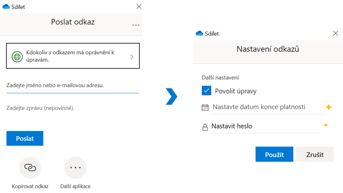Open Další aplikace three-dot circle icon
The image size is (343, 193).
75,168
